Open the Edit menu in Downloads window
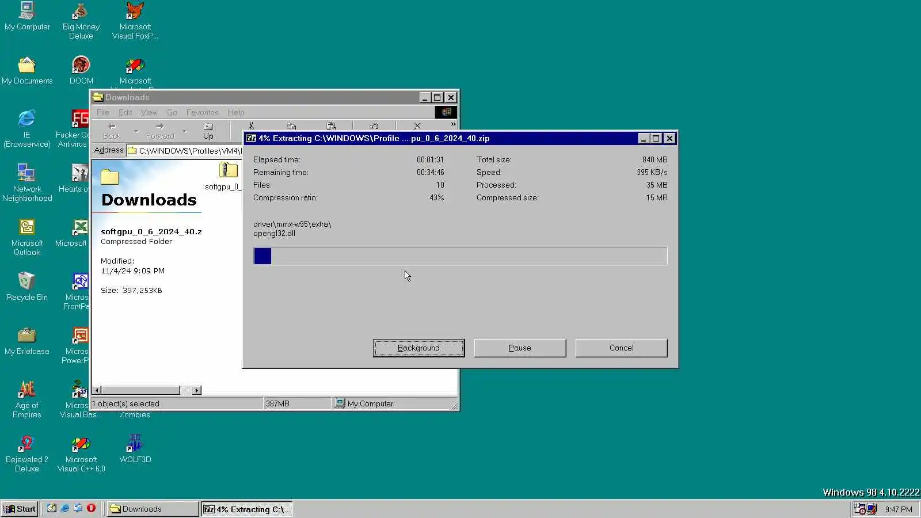This screenshot has height=518, width=921. click(125, 113)
